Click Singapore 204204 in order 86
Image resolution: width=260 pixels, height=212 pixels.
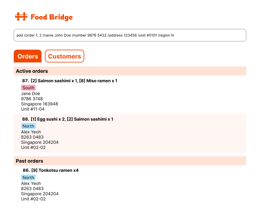pyautogui.click(x=40, y=194)
